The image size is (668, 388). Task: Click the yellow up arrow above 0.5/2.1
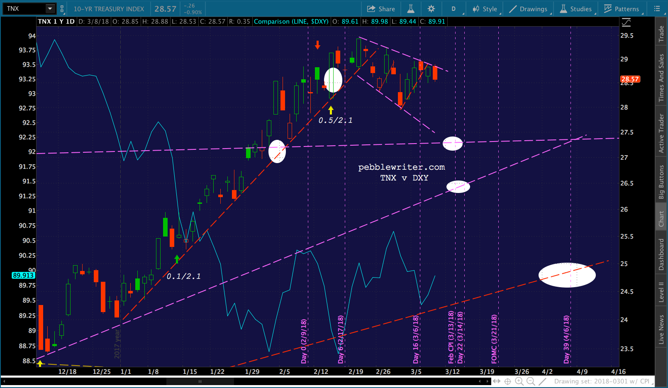331,110
